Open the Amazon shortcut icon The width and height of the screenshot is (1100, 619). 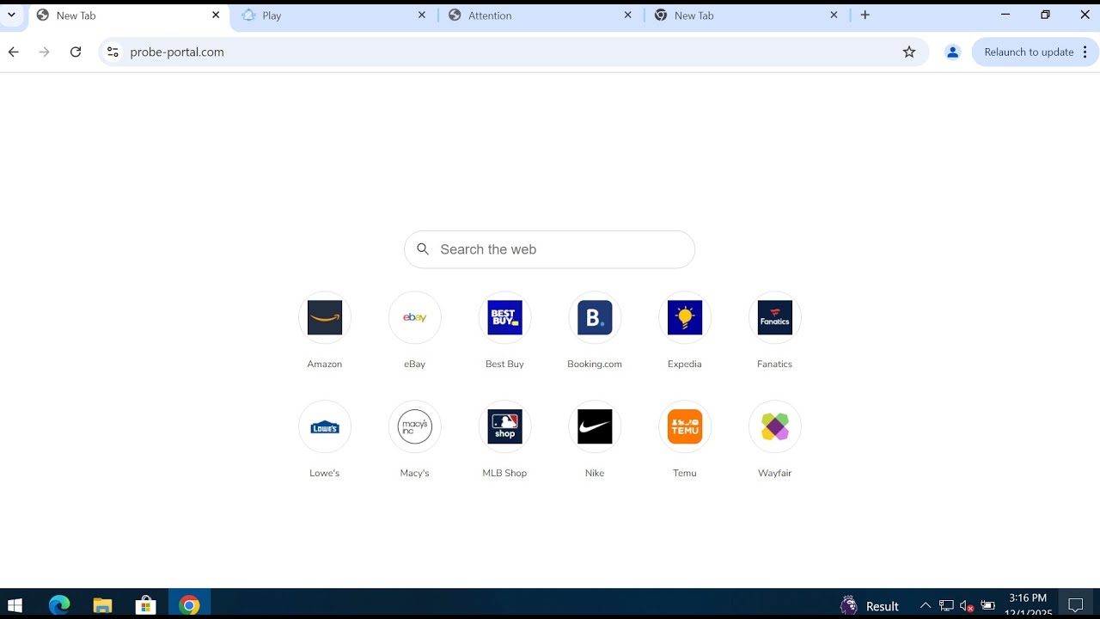coord(325,318)
